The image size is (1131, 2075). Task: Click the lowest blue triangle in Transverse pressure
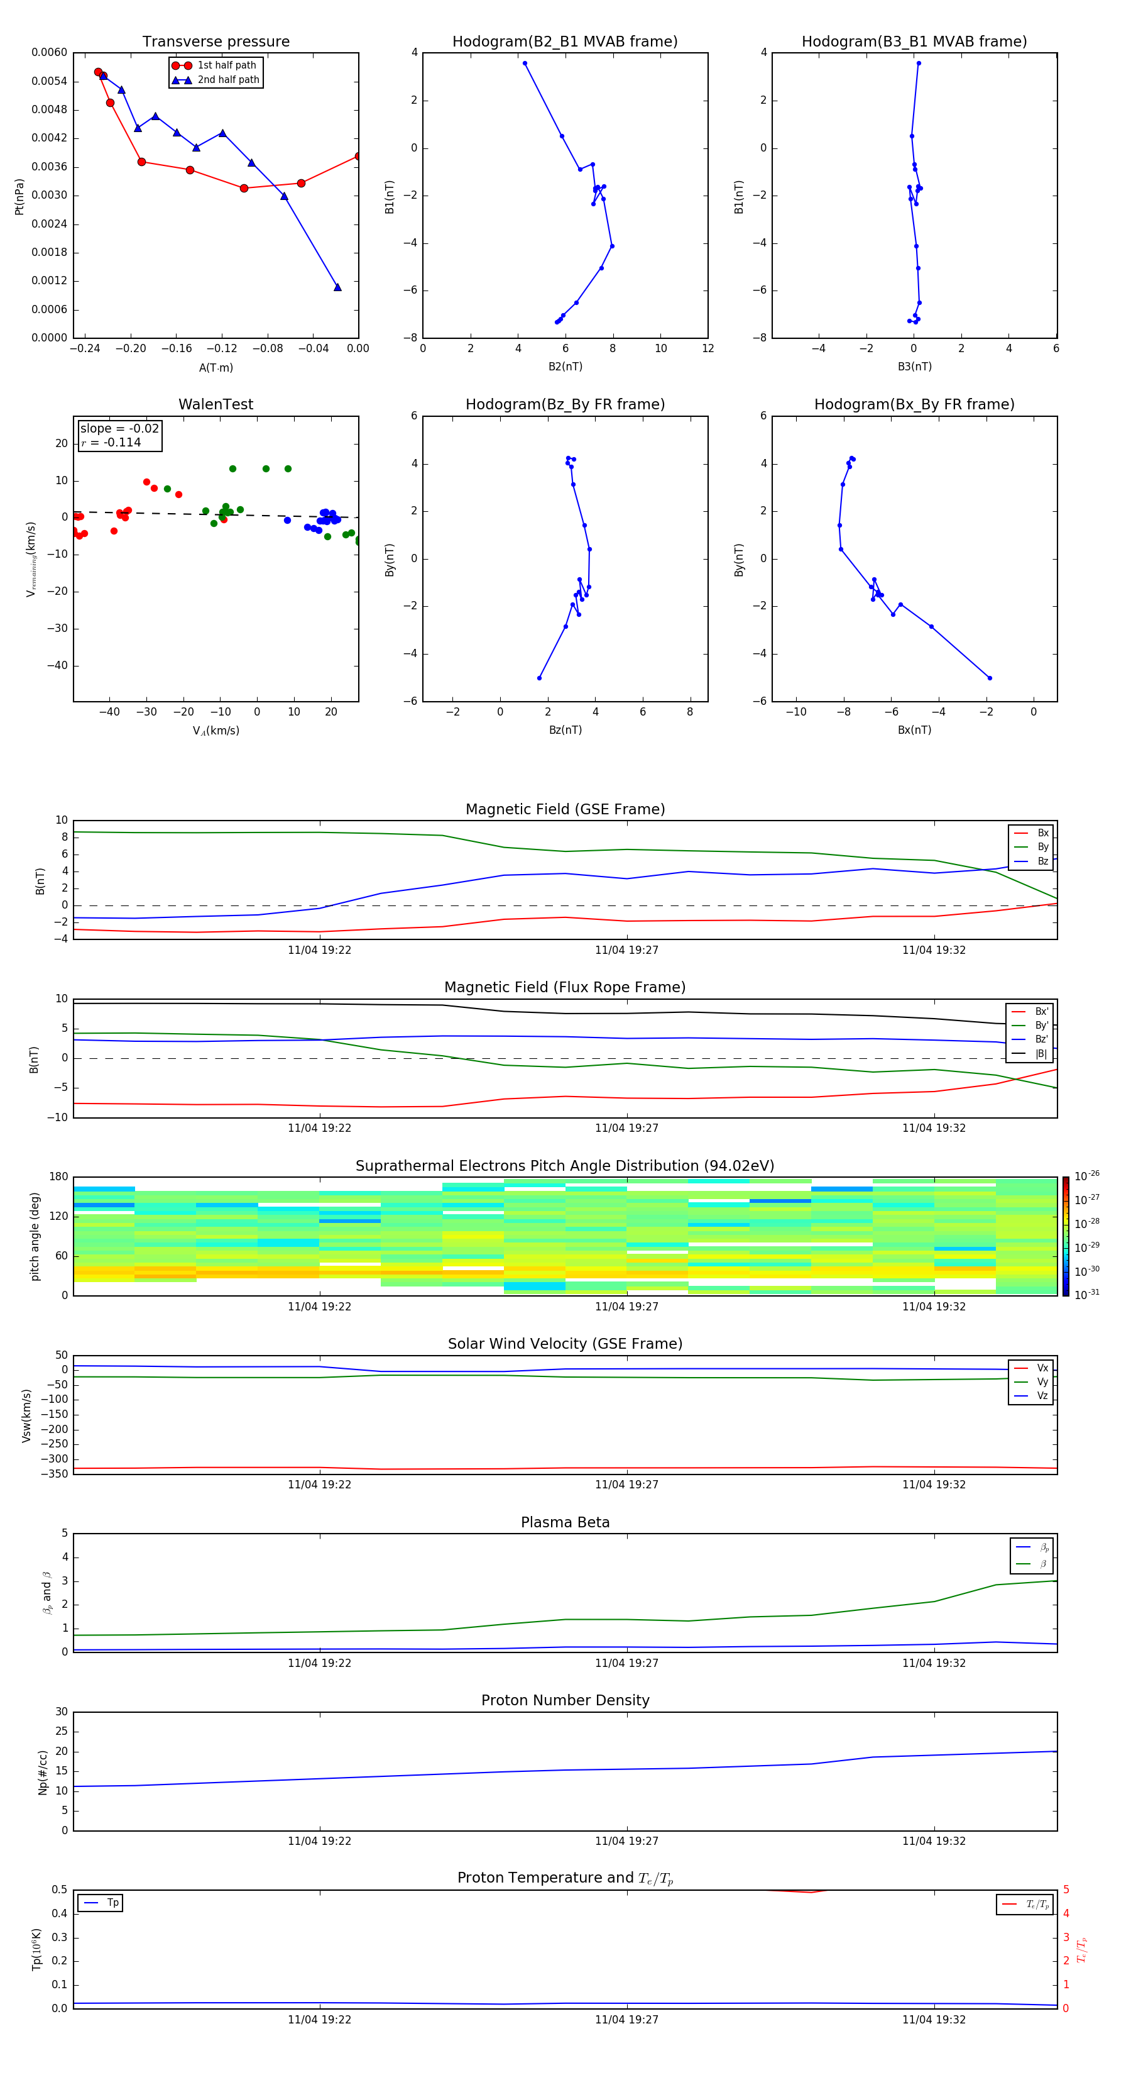point(337,287)
